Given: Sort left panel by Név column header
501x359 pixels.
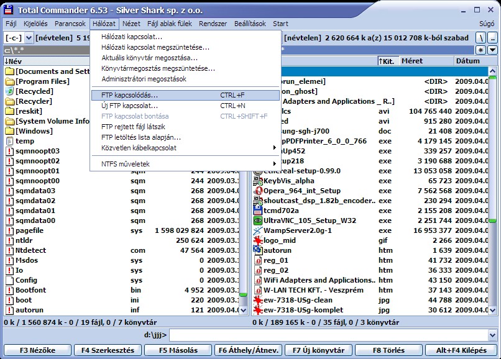Looking at the screenshot, I should click(47, 61).
